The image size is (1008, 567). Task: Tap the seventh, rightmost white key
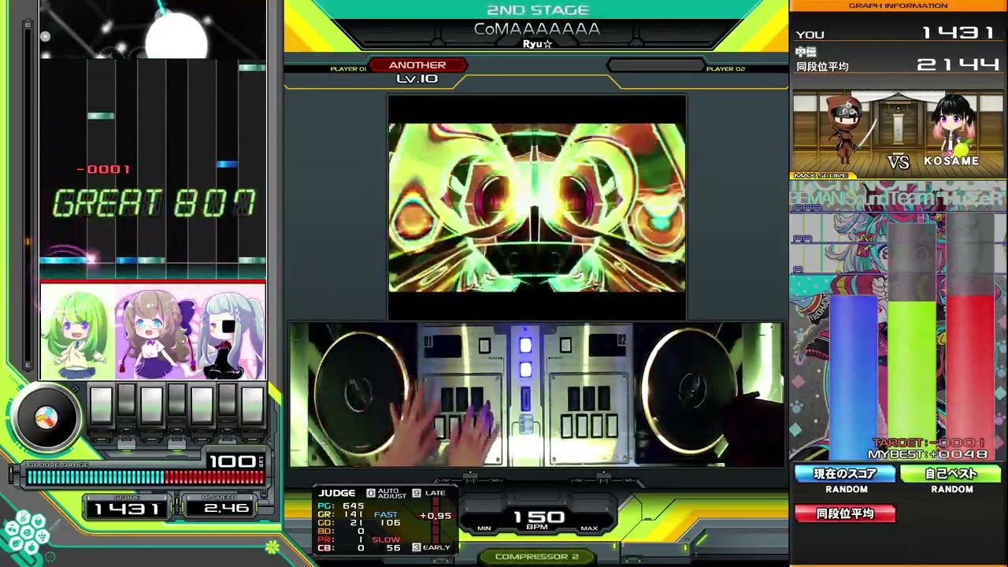click(x=252, y=407)
